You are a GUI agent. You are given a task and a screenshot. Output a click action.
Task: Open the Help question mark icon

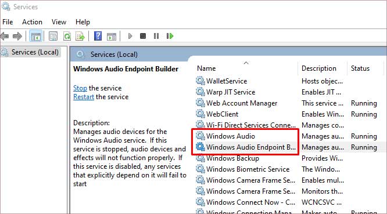pyautogui.click(x=98, y=36)
